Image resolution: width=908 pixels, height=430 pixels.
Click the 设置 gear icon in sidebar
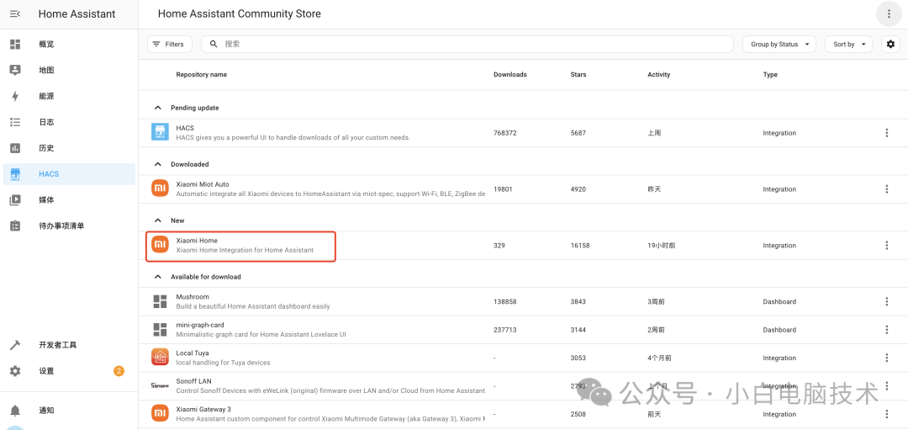(x=15, y=371)
